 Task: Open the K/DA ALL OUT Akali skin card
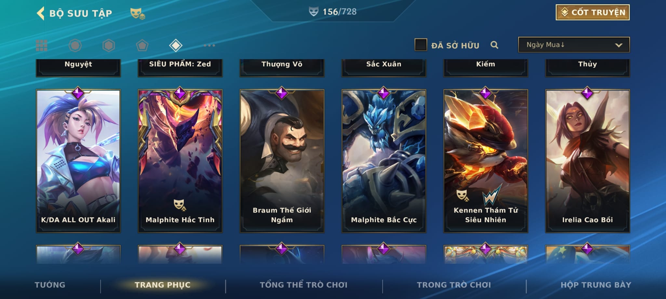click(78, 161)
